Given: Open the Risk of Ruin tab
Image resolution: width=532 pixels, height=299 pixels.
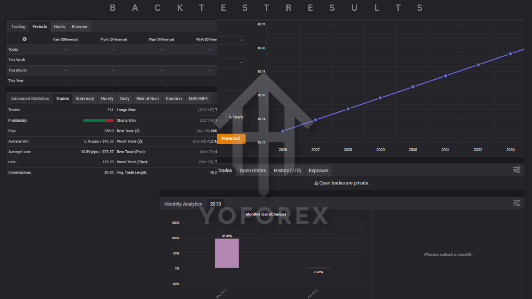Looking at the screenshot, I should coord(147,99).
